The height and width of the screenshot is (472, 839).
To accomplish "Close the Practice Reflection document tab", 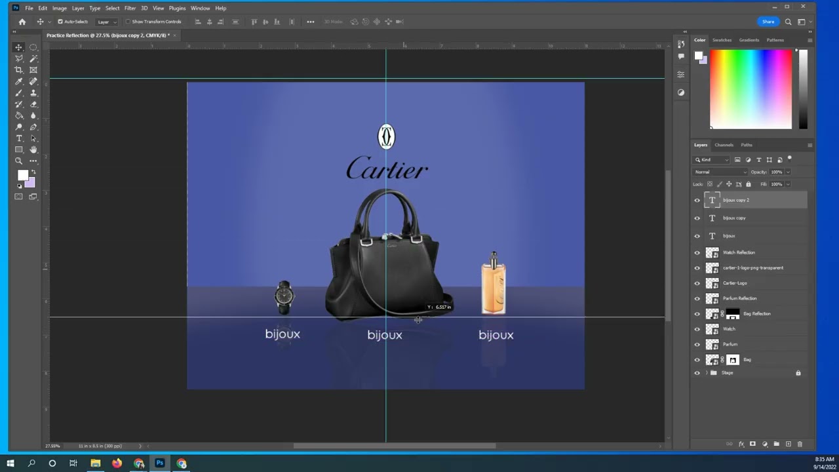I will point(174,35).
